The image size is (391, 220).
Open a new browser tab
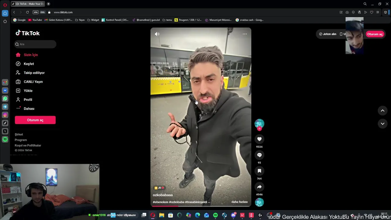click(x=48, y=4)
